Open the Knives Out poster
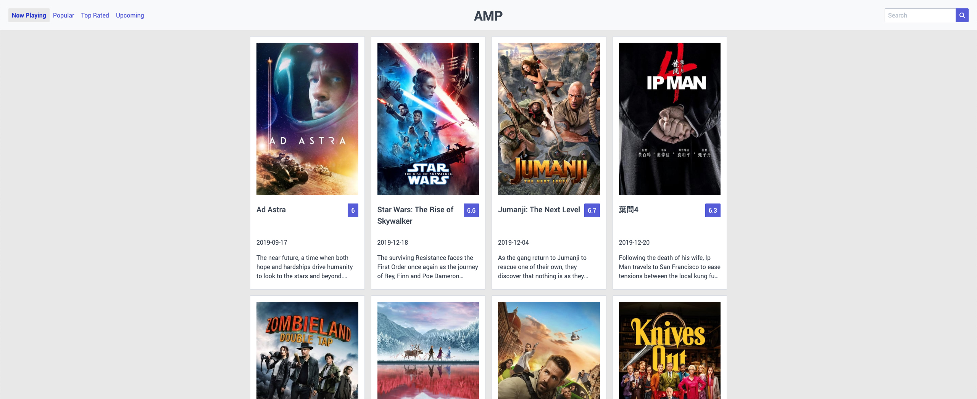 (x=669, y=350)
